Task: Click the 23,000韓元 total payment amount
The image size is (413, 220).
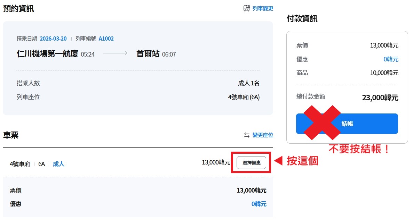Action: point(380,98)
